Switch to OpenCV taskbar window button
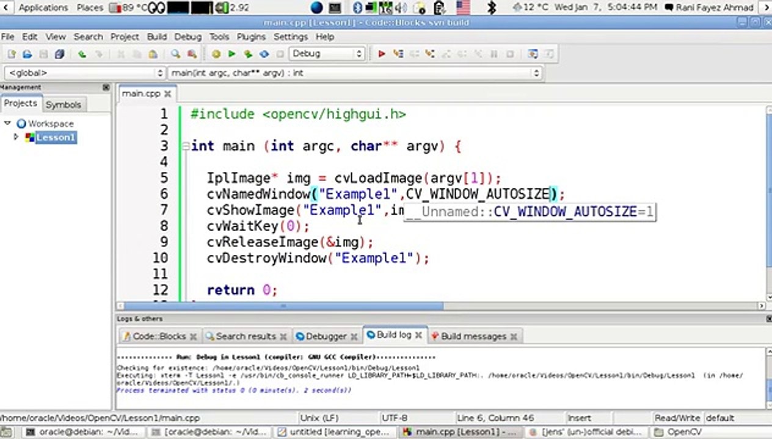 [684, 432]
